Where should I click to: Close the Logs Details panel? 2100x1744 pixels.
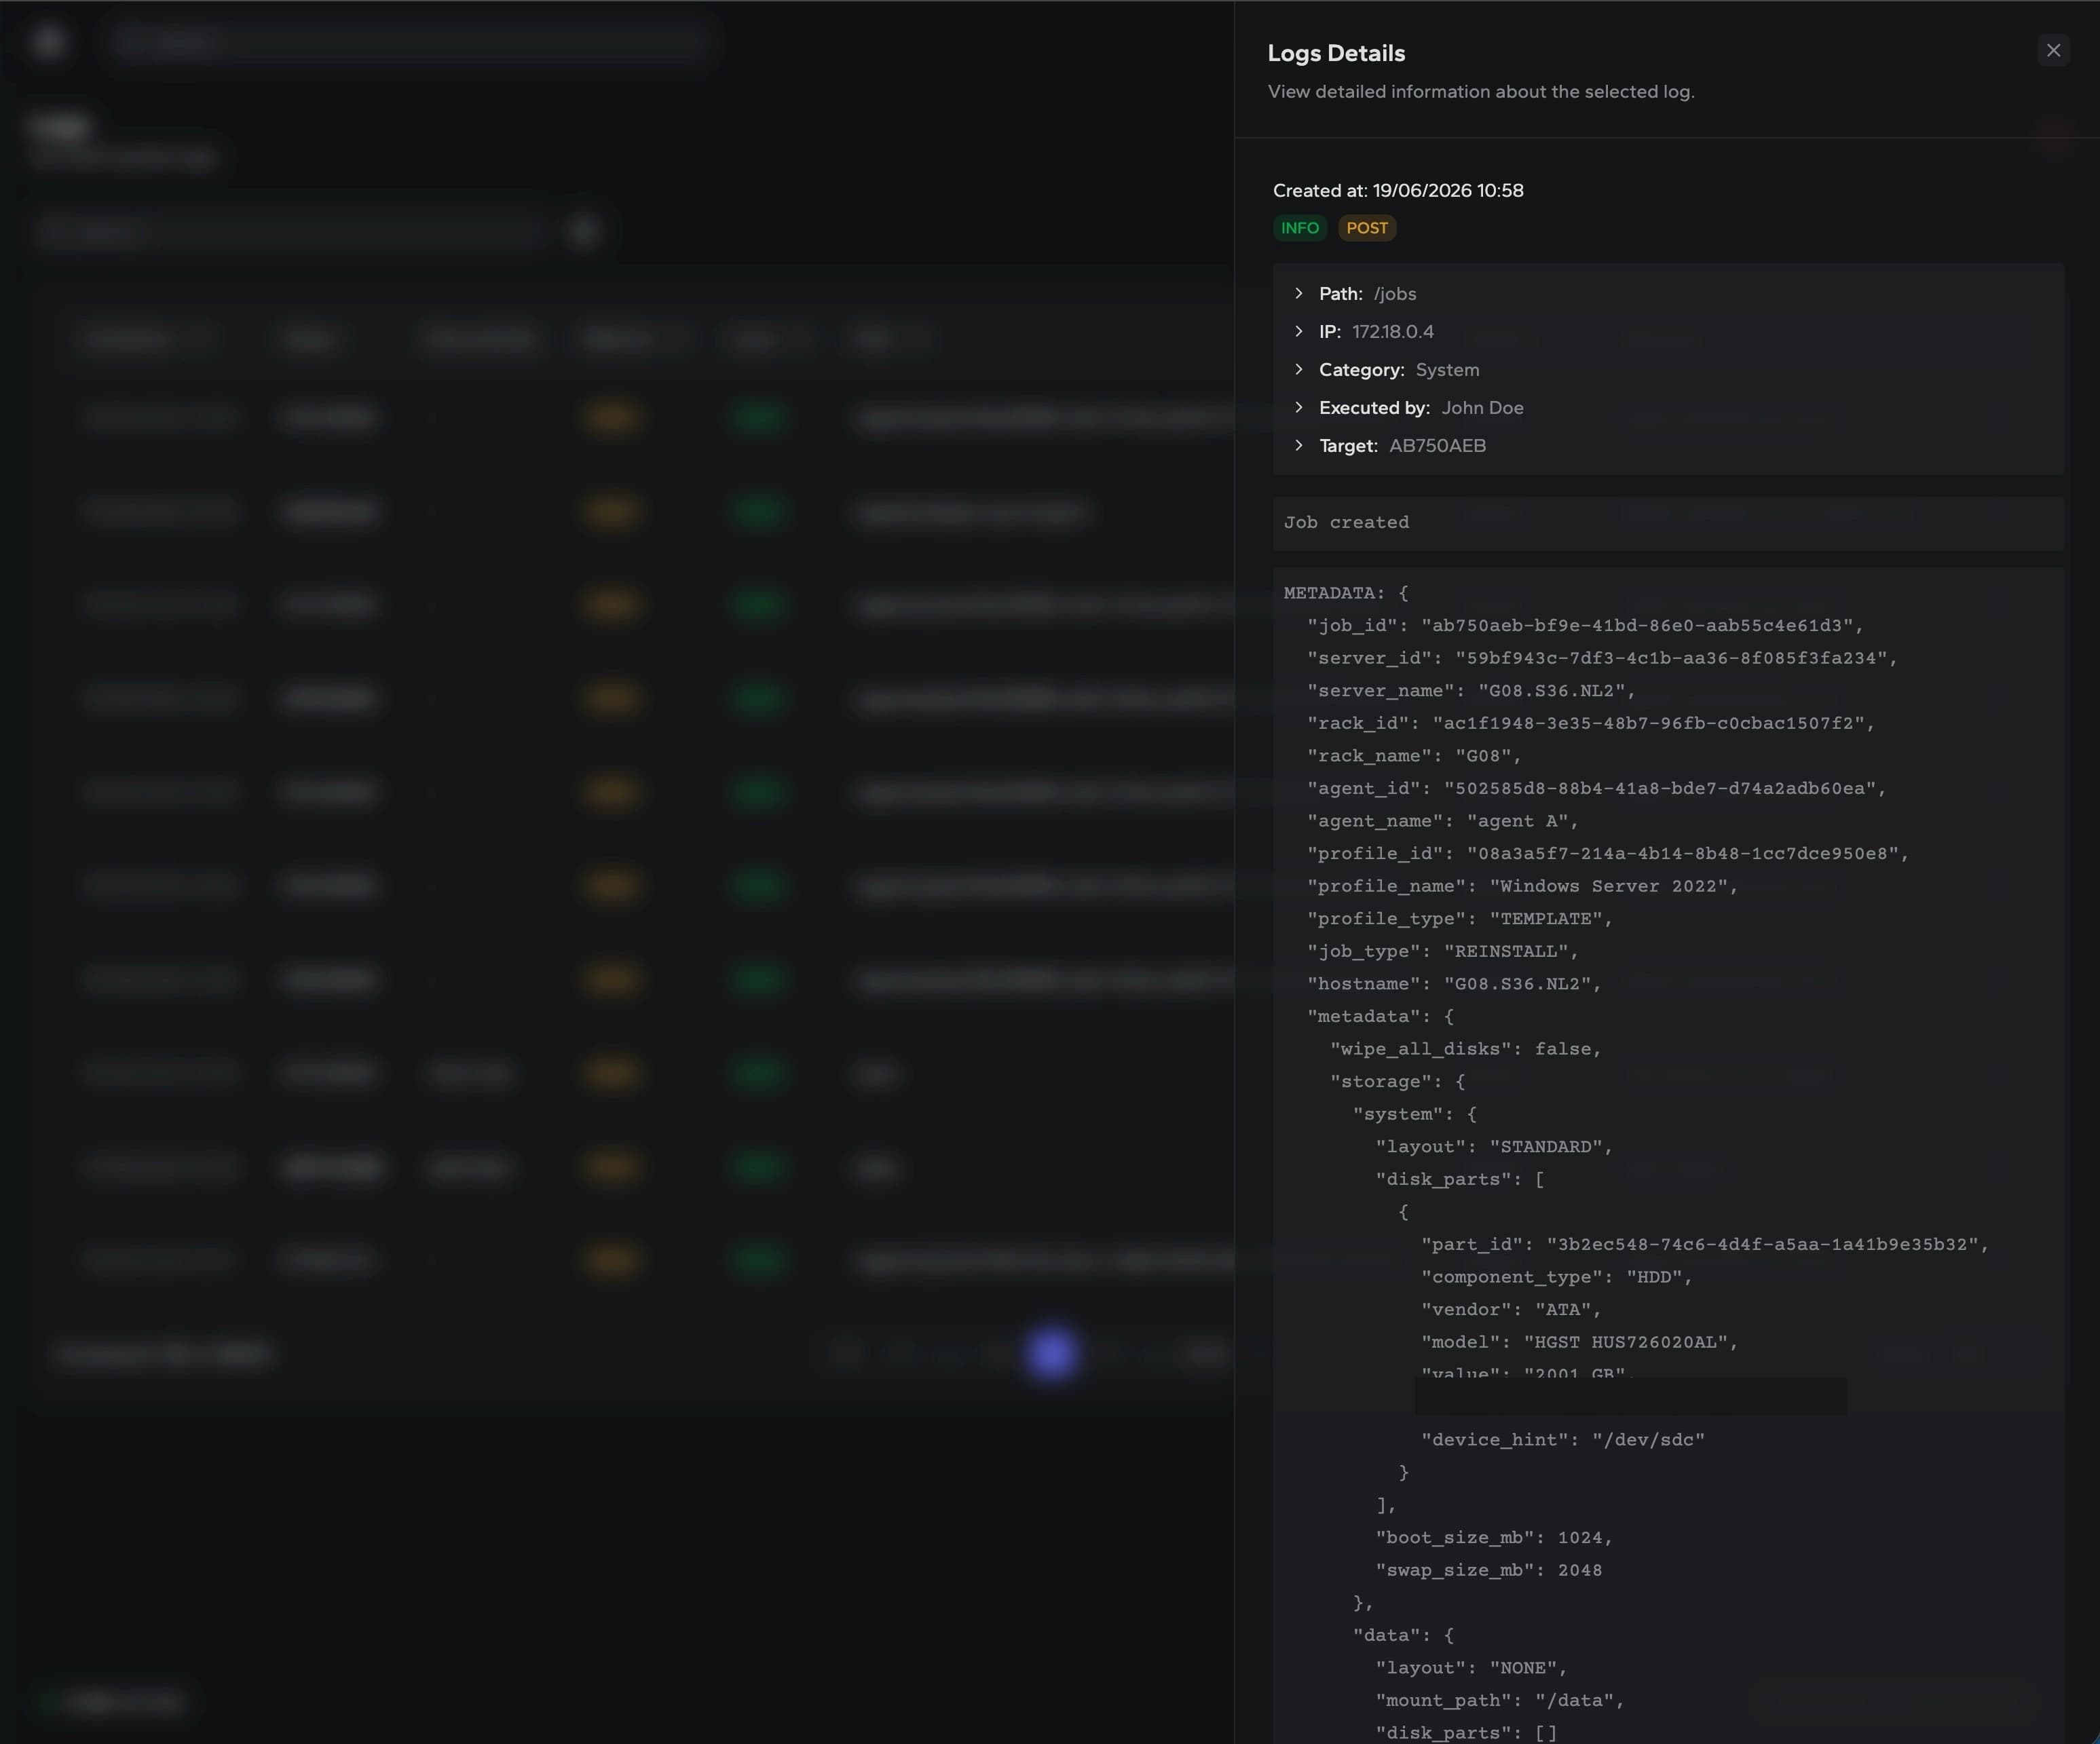point(2053,50)
